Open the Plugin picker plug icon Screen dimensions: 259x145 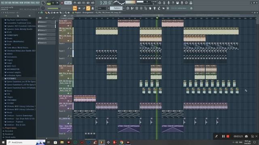tap(155, 8)
